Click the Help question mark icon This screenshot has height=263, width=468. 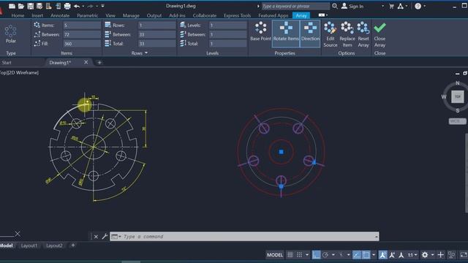[418, 6]
